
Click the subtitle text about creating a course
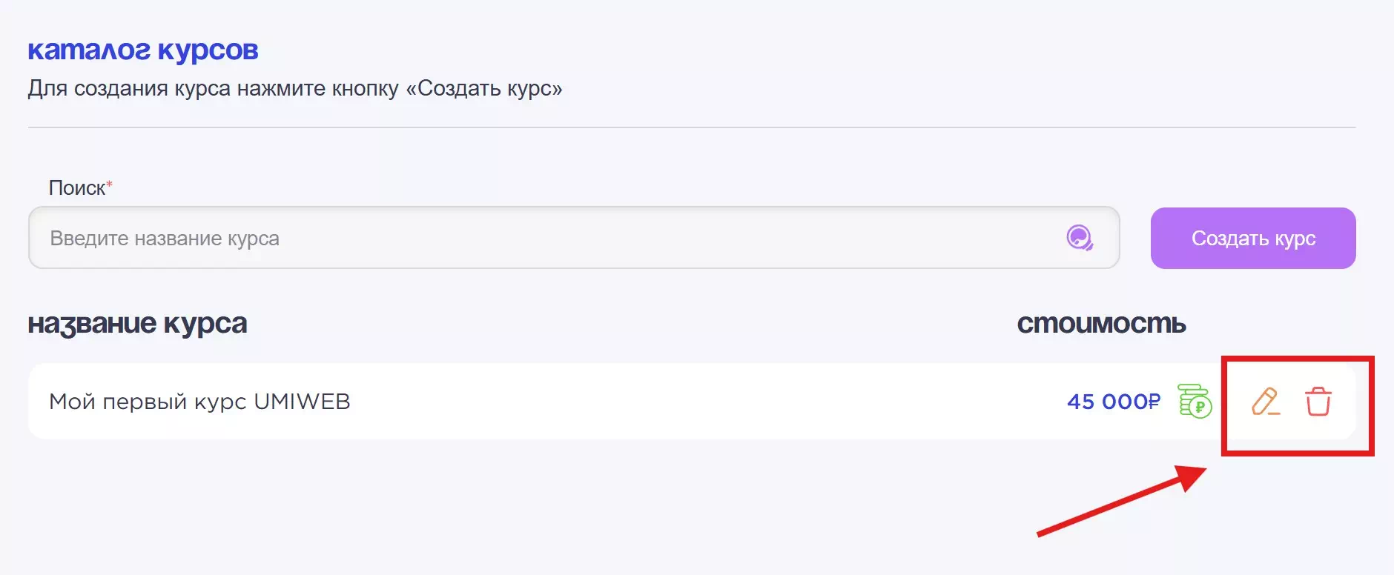[294, 88]
